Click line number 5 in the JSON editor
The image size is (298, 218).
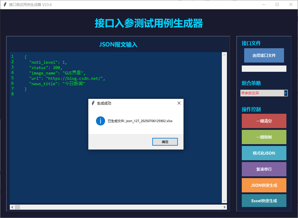coord(12,78)
